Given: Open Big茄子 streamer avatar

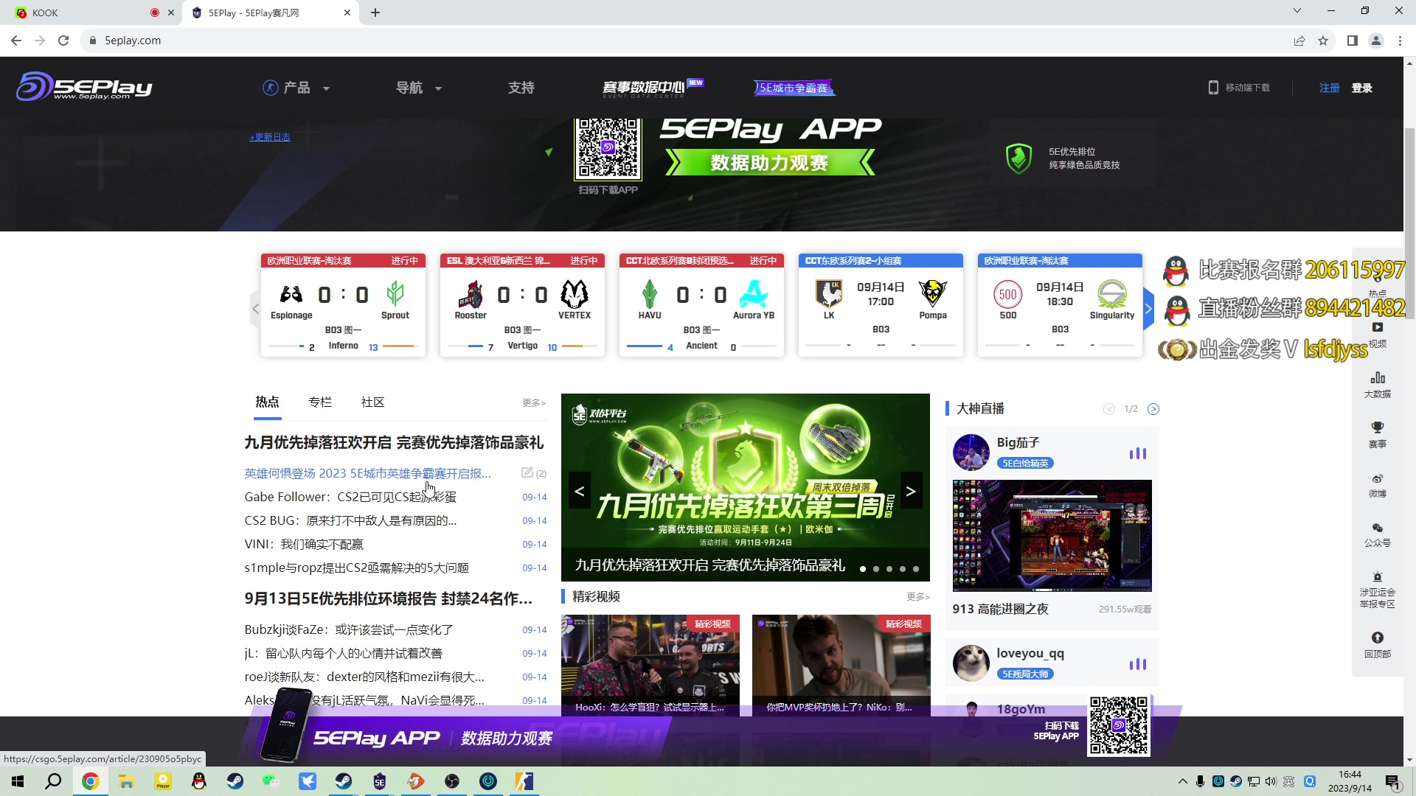Looking at the screenshot, I should pyautogui.click(x=971, y=453).
